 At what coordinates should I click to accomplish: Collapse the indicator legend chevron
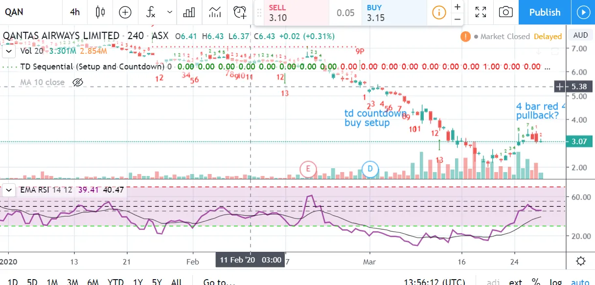click(x=8, y=51)
